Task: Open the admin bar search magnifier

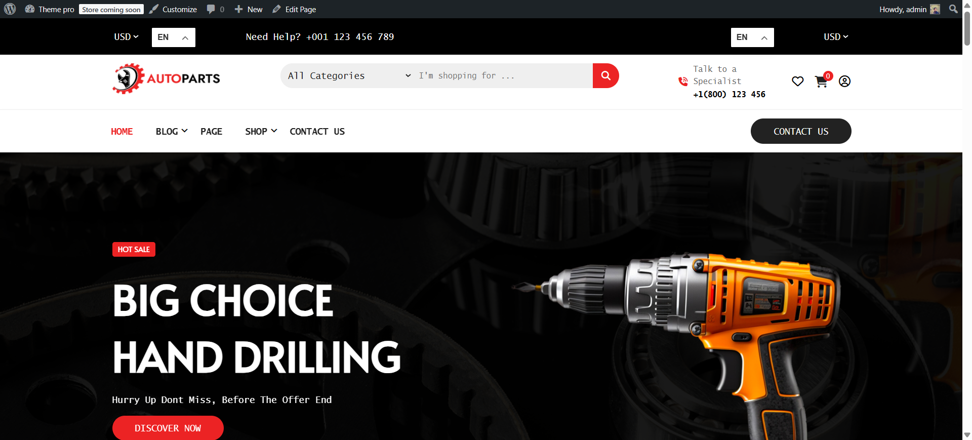Action: click(x=953, y=9)
